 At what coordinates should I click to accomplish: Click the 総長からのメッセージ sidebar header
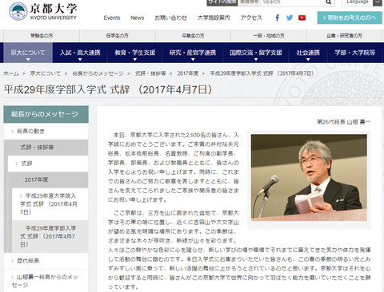point(46,114)
